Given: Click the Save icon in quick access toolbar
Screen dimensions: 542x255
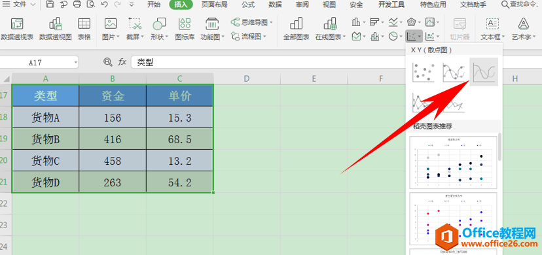Looking at the screenshot, I should coord(50,5).
